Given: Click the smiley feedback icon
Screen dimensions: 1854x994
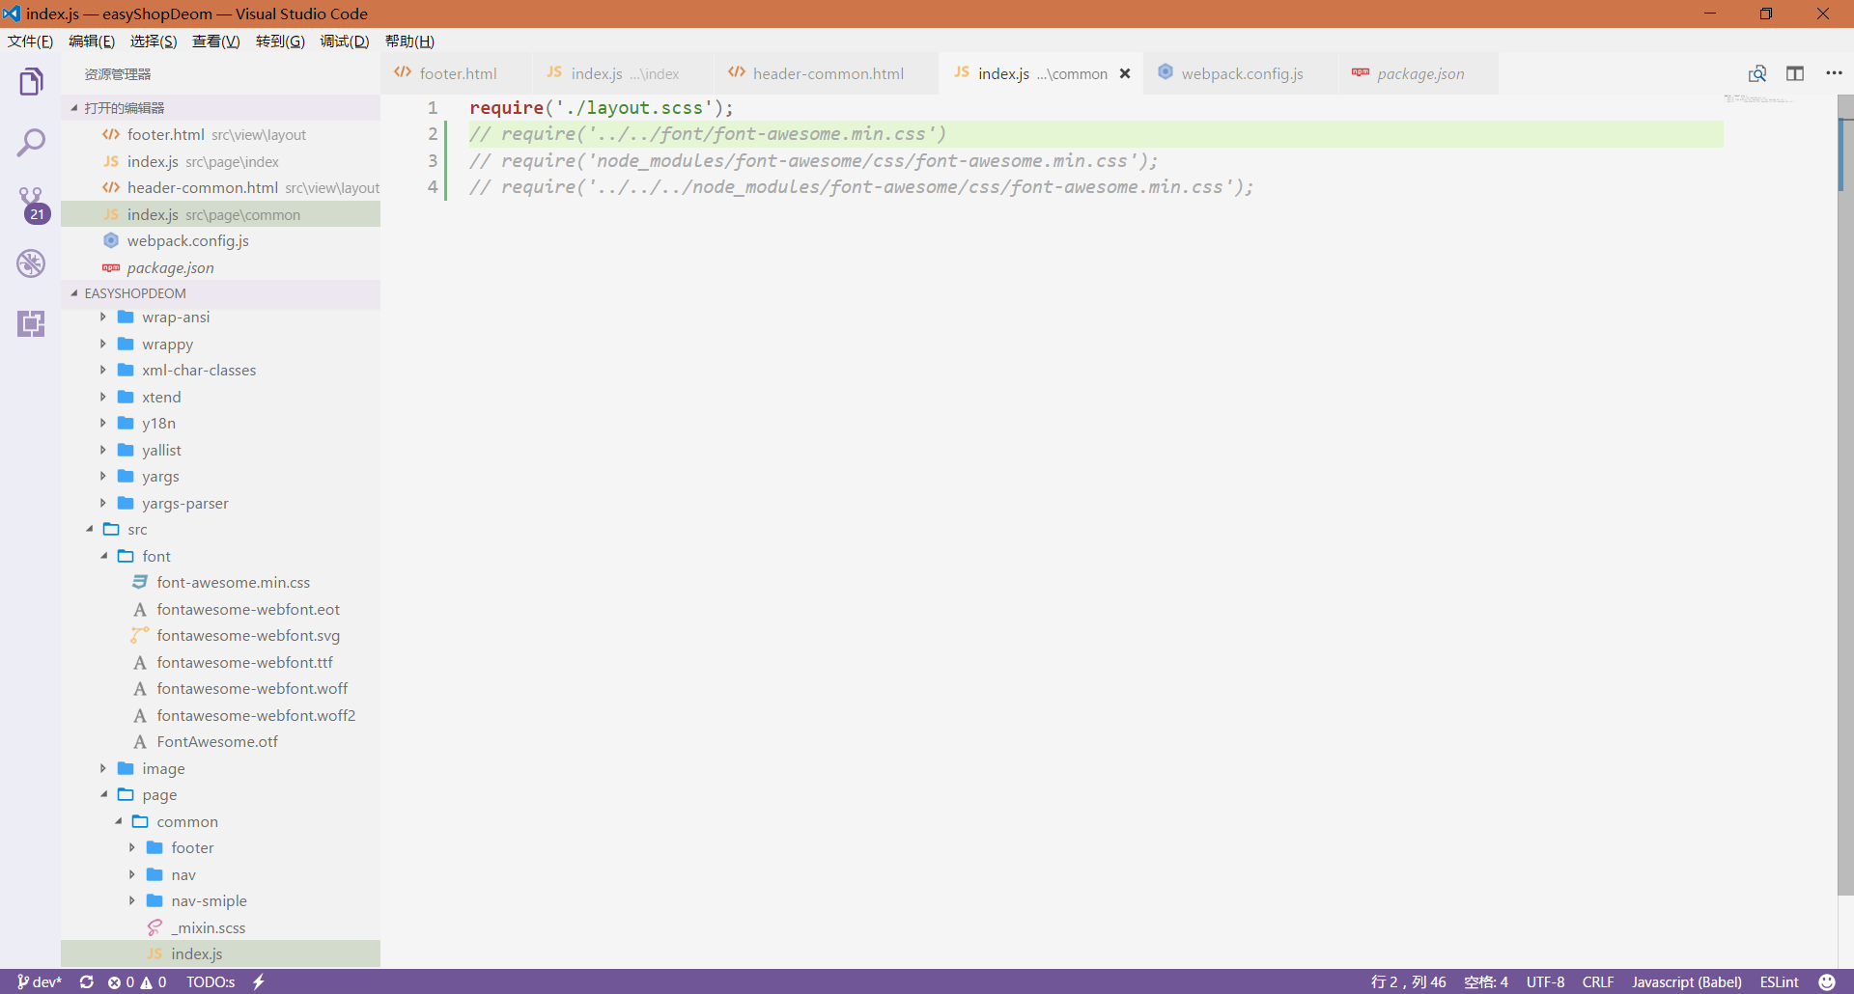Looking at the screenshot, I should 1827,981.
